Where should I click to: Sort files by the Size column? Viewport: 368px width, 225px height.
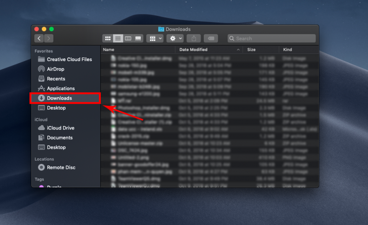tap(260, 50)
